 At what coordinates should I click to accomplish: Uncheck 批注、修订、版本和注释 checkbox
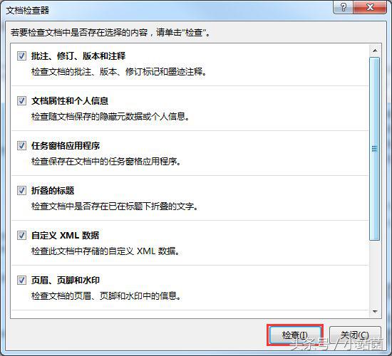pos(21,56)
